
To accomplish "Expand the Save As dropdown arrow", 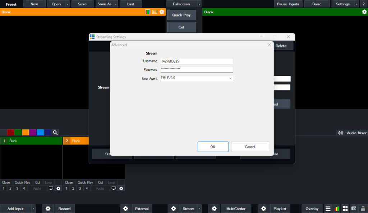I will [116, 4].
